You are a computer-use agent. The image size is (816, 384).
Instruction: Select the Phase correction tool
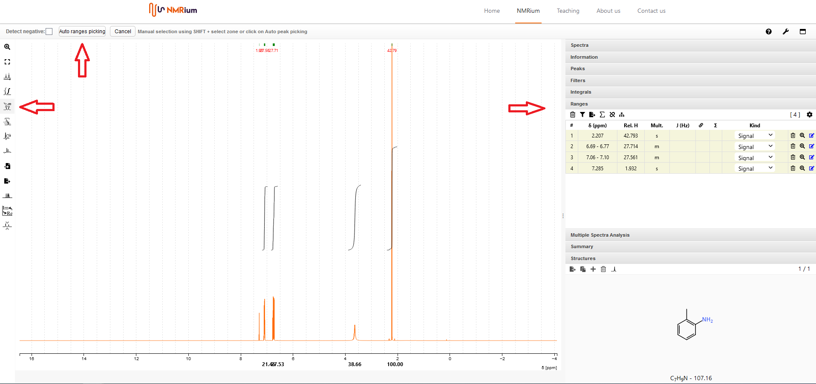point(7,136)
